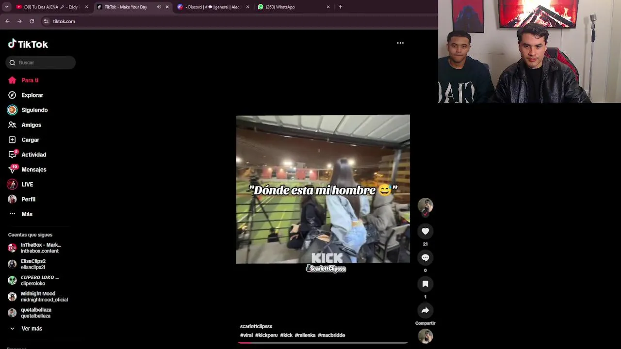Reload the TikTok page
Image resolution: width=621 pixels, height=349 pixels.
tap(32, 21)
